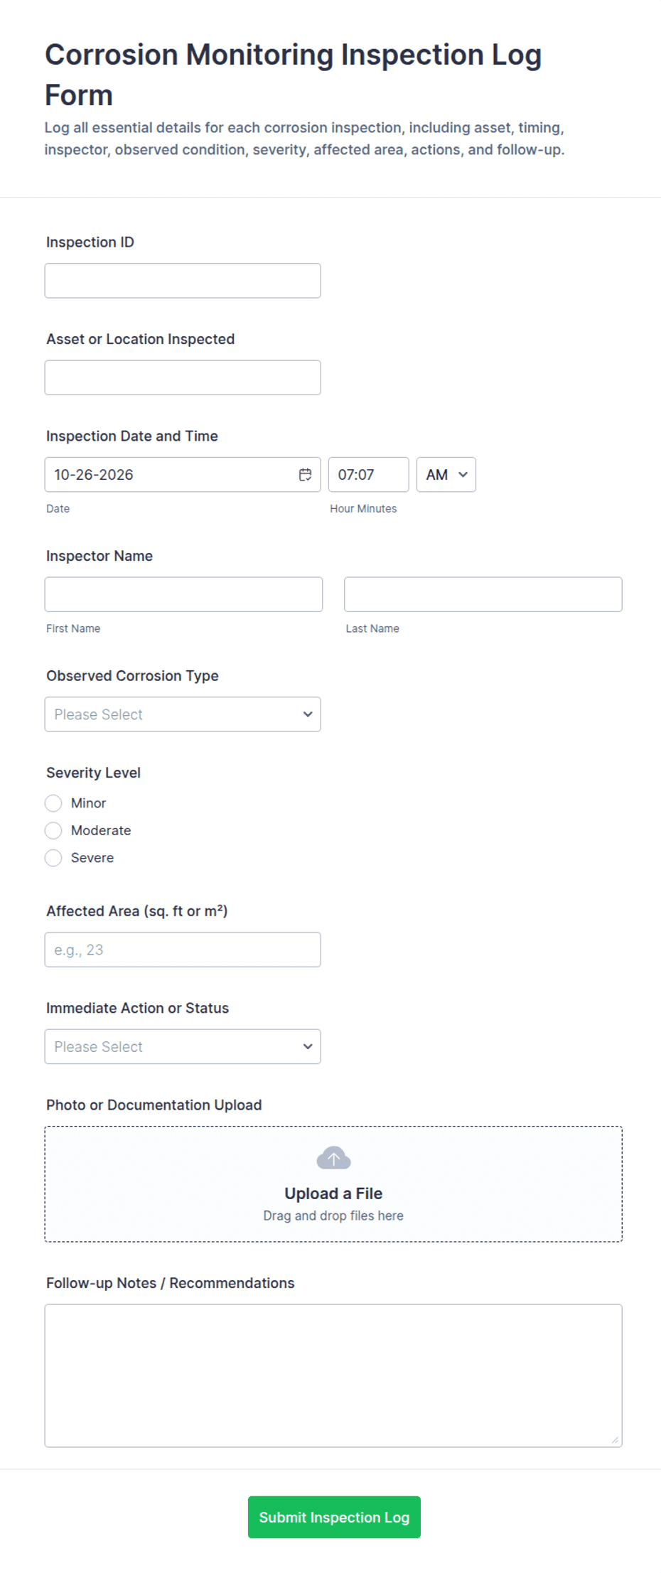The height and width of the screenshot is (1573, 661).
Task: Click the Inspection Date and Time label
Action: (132, 436)
